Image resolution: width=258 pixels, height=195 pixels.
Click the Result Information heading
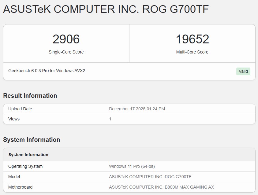click(30, 96)
